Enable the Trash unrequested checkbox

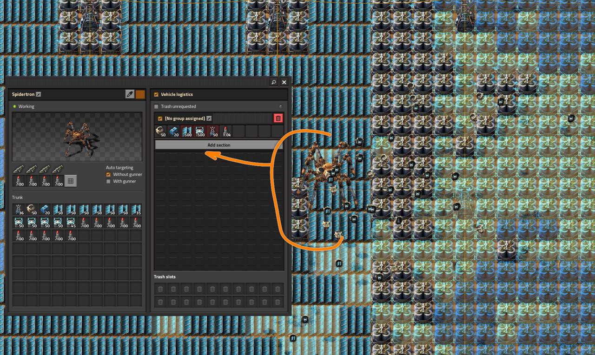[156, 106]
